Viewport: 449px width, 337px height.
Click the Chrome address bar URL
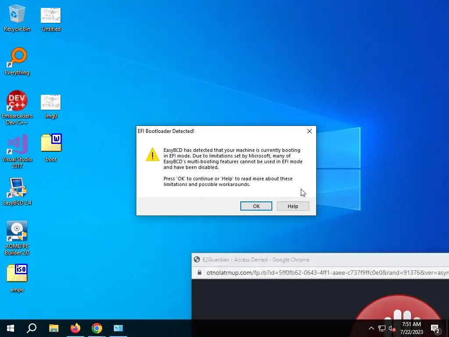tap(327, 272)
